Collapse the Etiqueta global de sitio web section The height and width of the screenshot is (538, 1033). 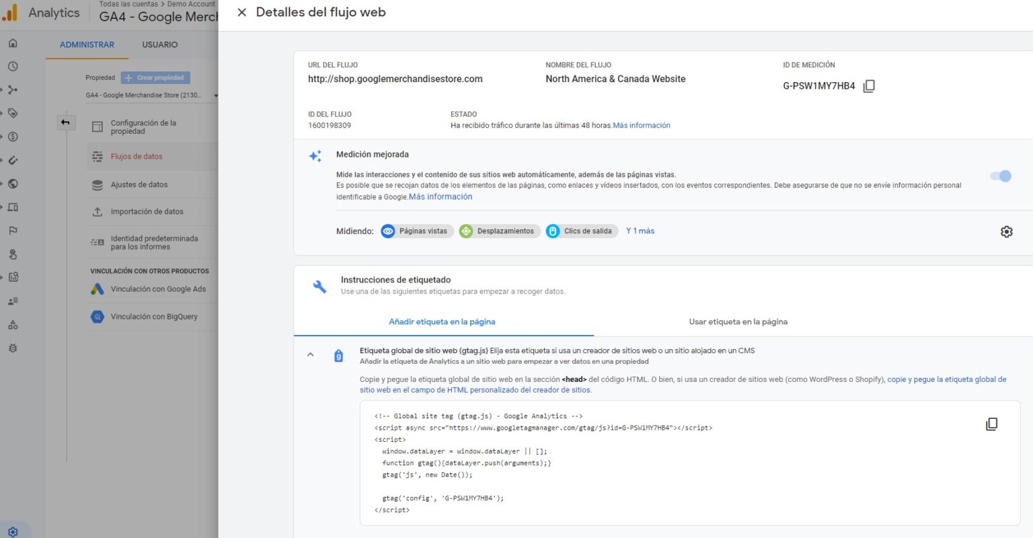[x=310, y=354]
